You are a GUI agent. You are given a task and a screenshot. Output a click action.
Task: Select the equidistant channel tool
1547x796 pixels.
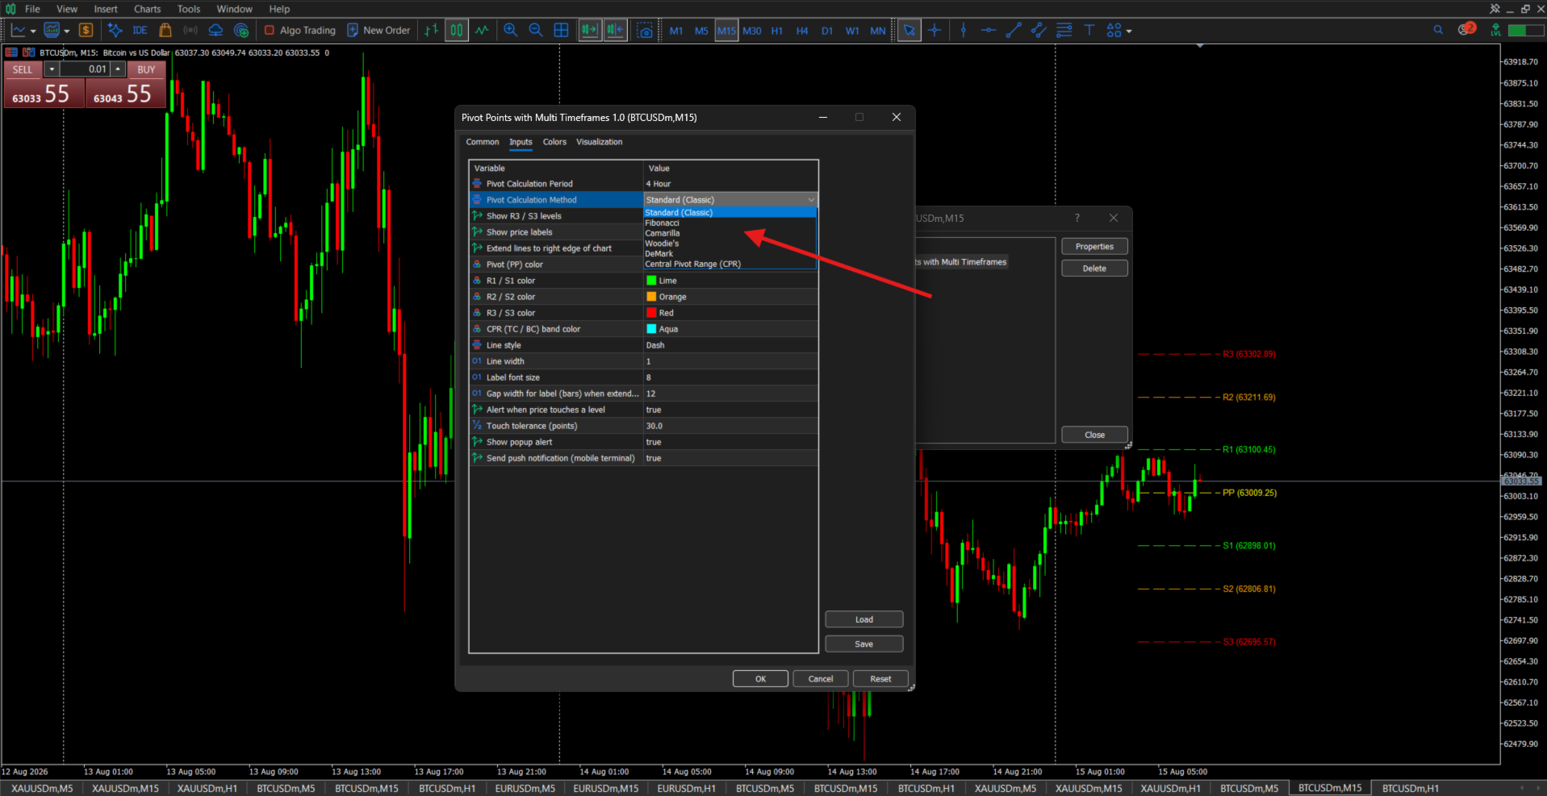[1039, 30]
